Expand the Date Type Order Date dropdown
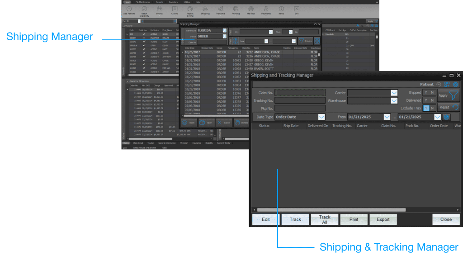463x266 pixels. (x=321, y=116)
